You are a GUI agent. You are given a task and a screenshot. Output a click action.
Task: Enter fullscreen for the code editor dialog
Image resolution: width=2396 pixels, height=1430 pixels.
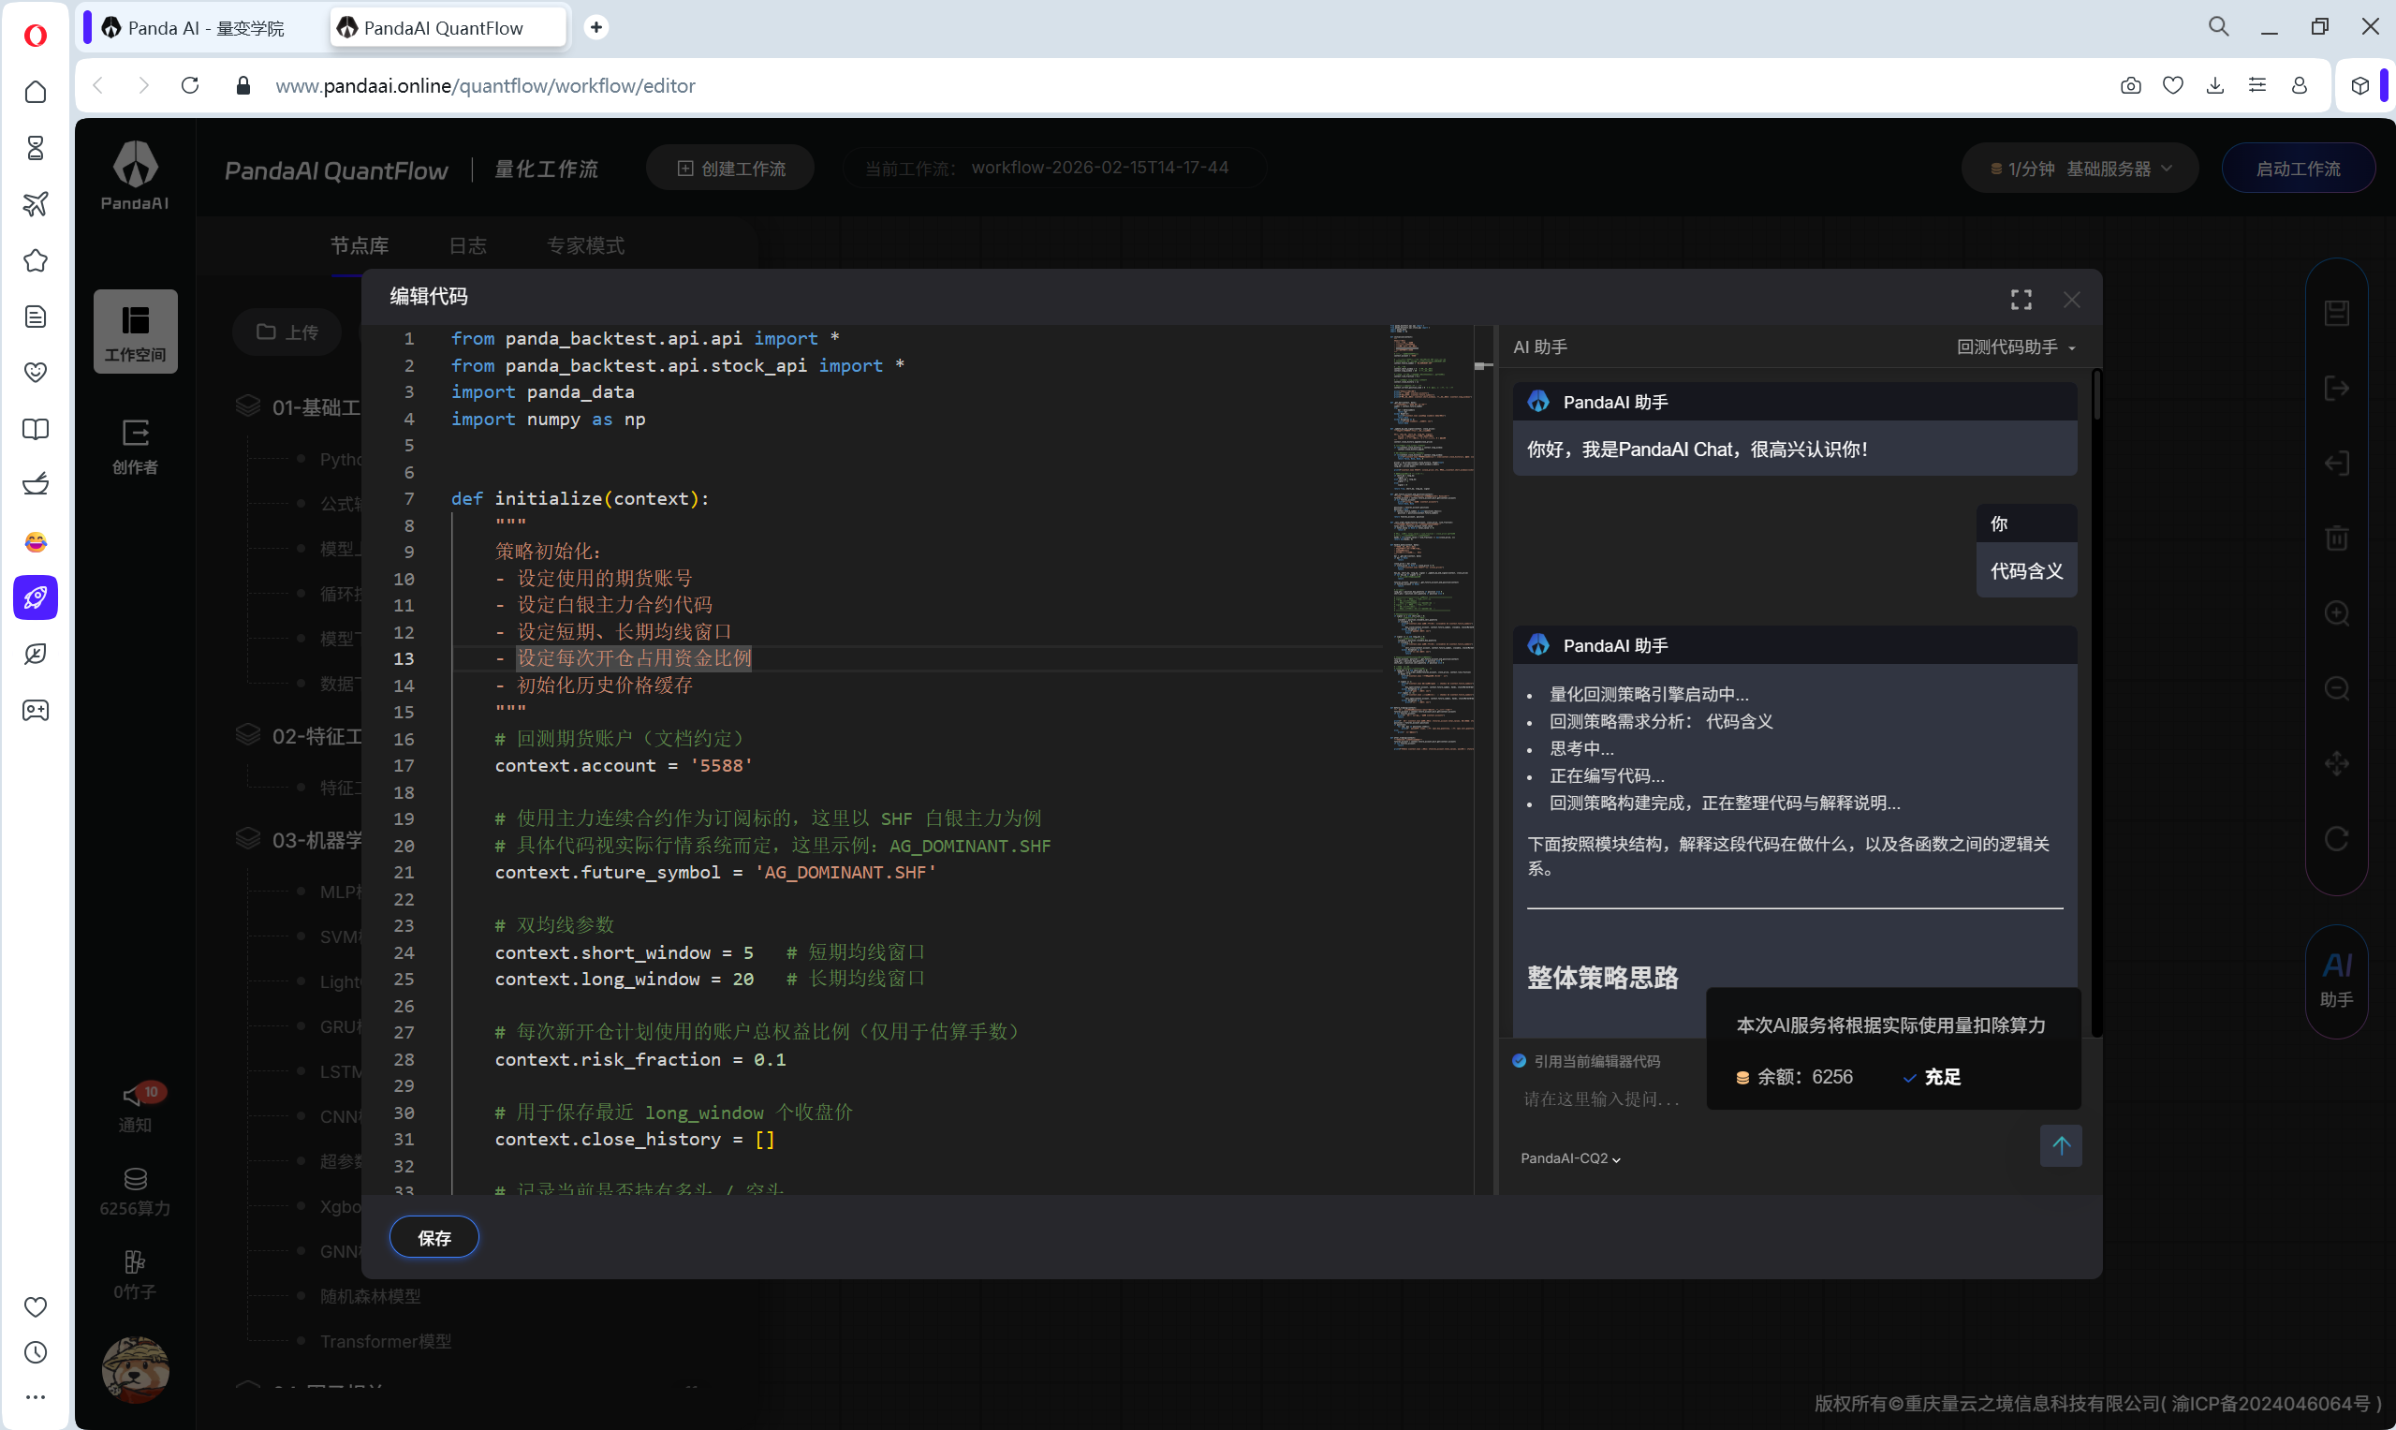tap(2021, 300)
